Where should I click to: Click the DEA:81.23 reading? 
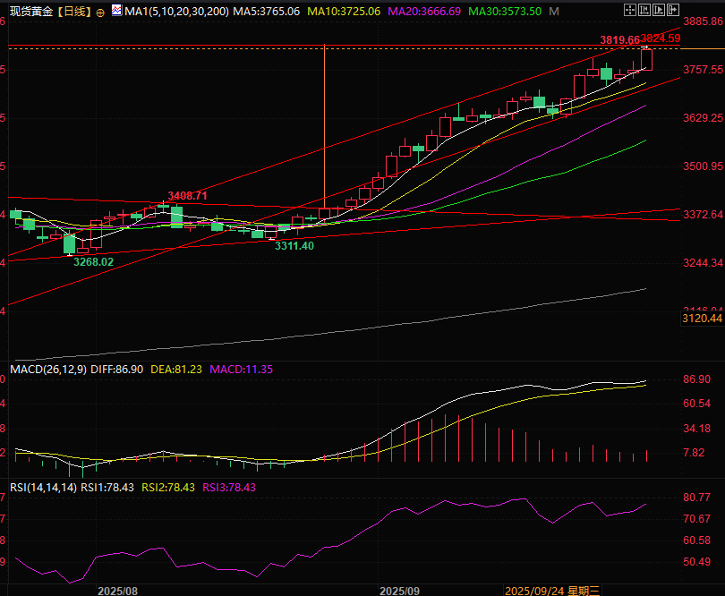176,370
